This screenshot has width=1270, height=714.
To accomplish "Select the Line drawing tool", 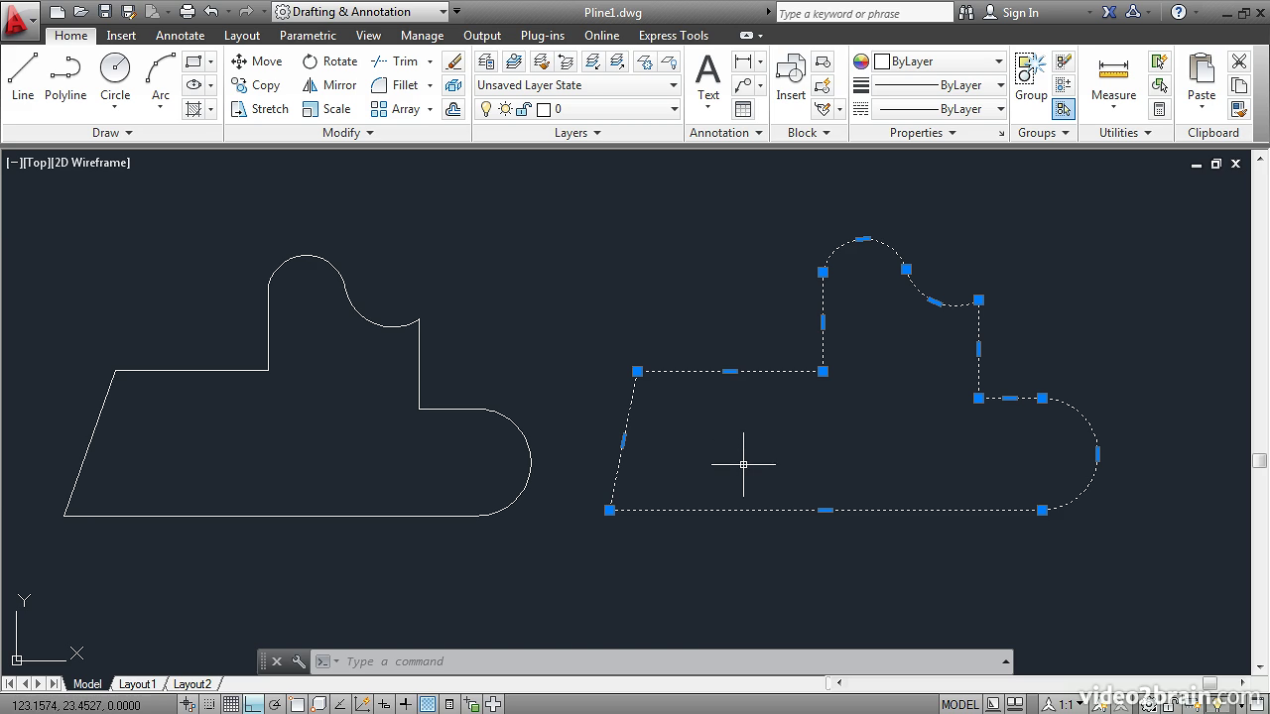I will [x=23, y=77].
